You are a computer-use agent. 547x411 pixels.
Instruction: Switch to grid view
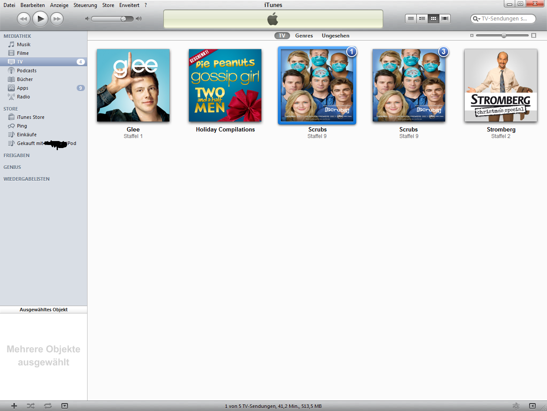tap(433, 19)
